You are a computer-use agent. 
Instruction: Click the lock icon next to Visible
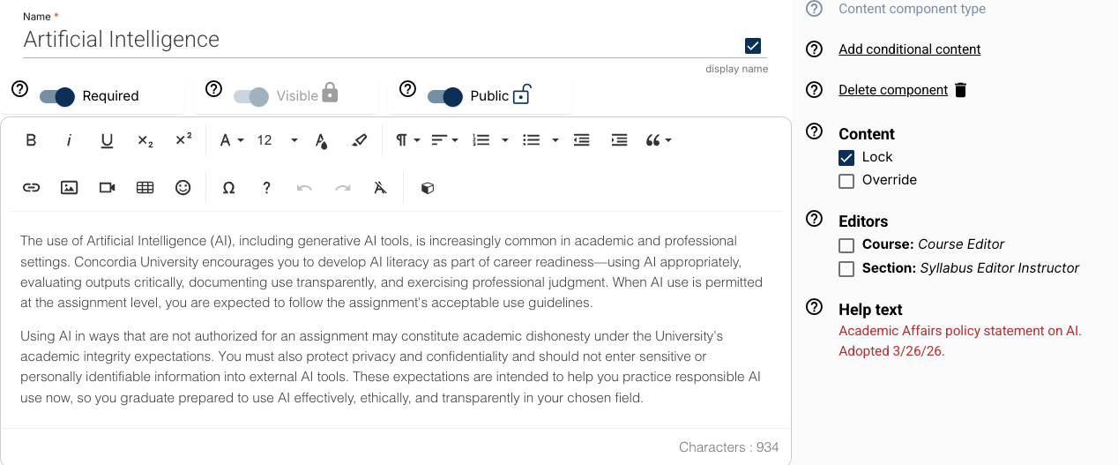tap(330, 93)
